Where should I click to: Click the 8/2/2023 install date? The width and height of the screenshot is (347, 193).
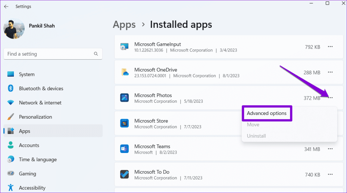168,152
